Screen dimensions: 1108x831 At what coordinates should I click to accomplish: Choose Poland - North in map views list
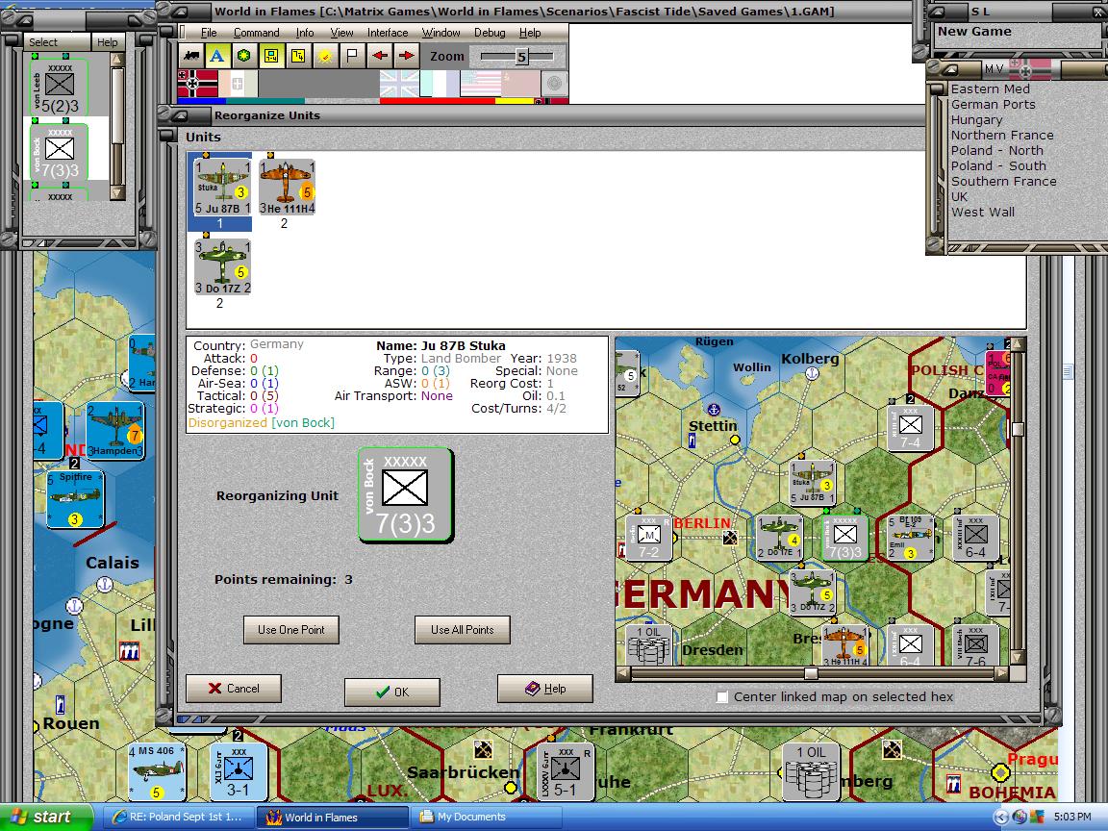click(996, 150)
